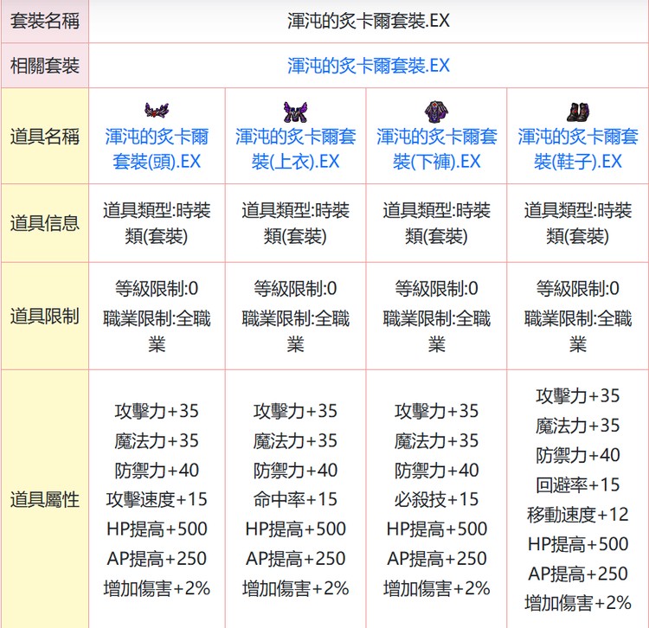Click AP提高+250 in top column
This screenshot has width=649, height=628.
[x=296, y=559]
